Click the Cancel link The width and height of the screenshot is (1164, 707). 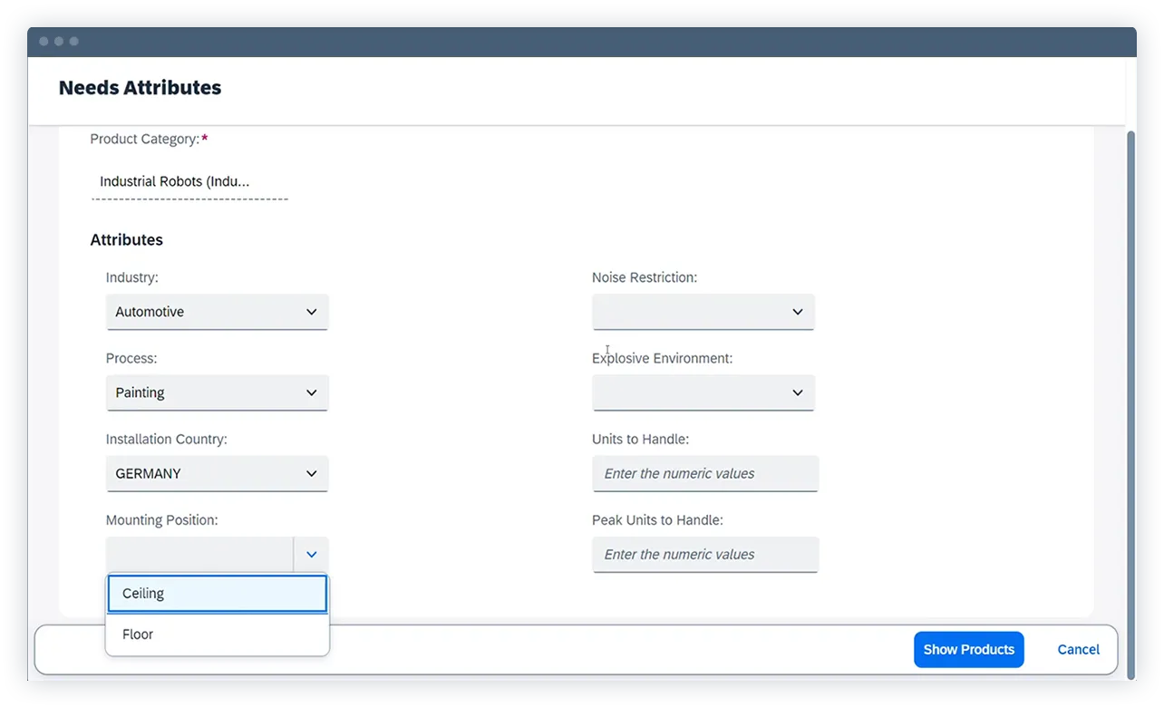coord(1078,649)
